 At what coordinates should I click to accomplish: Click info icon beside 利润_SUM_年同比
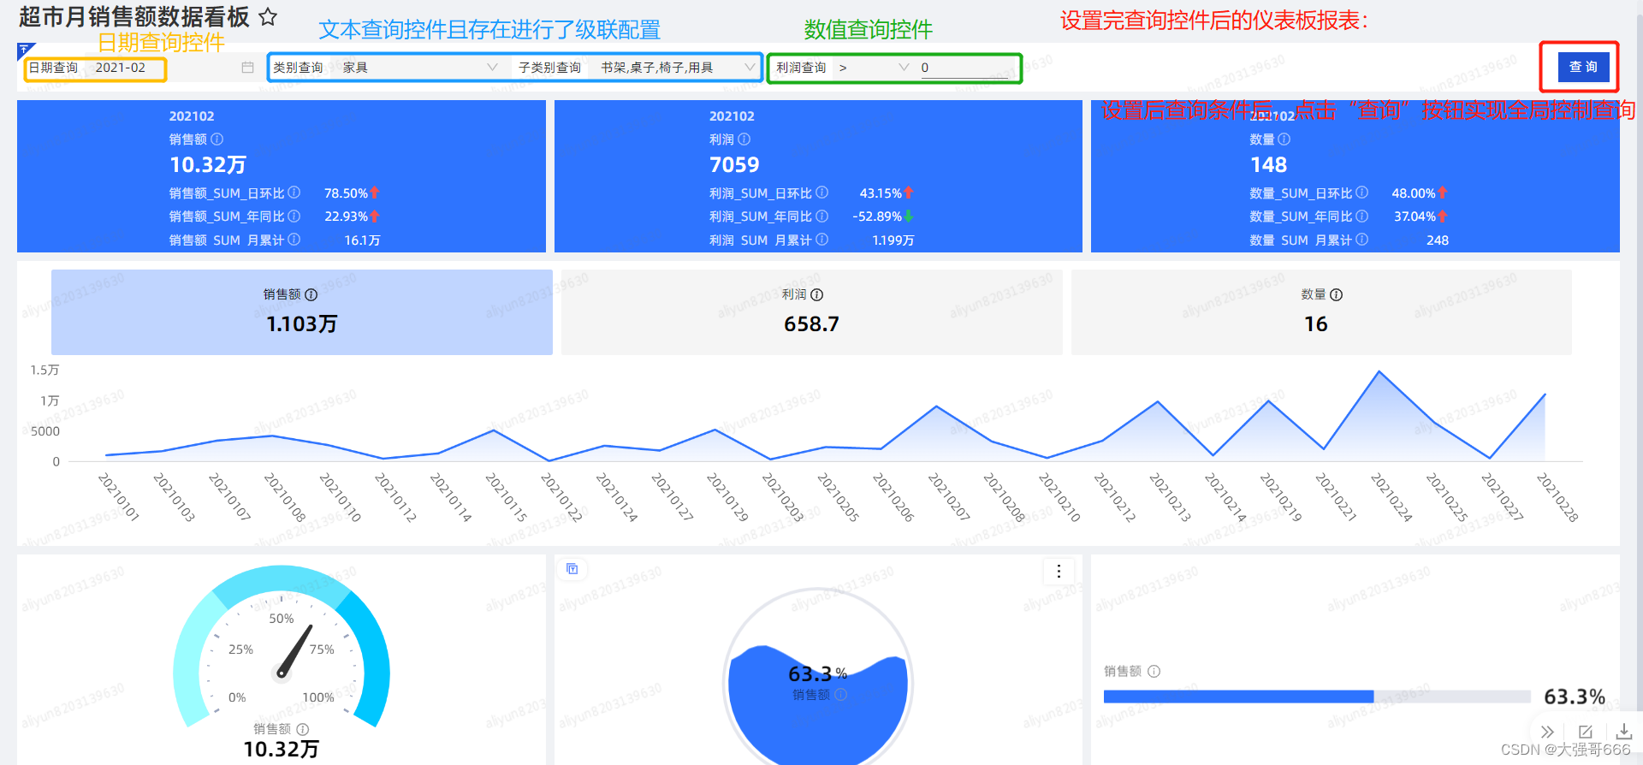point(822,216)
